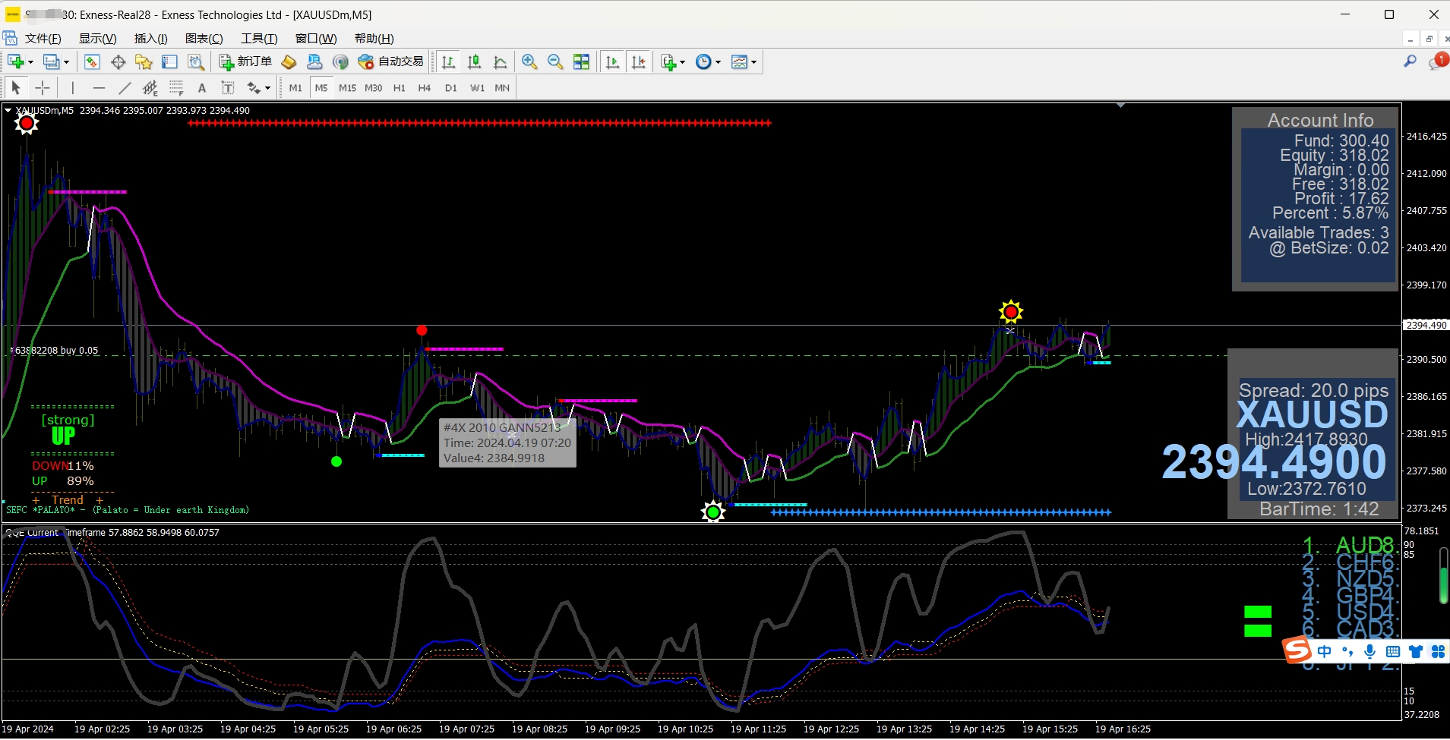Open the search magnifier at top right
Viewport: 1450px width, 740px height.
pos(1410,61)
